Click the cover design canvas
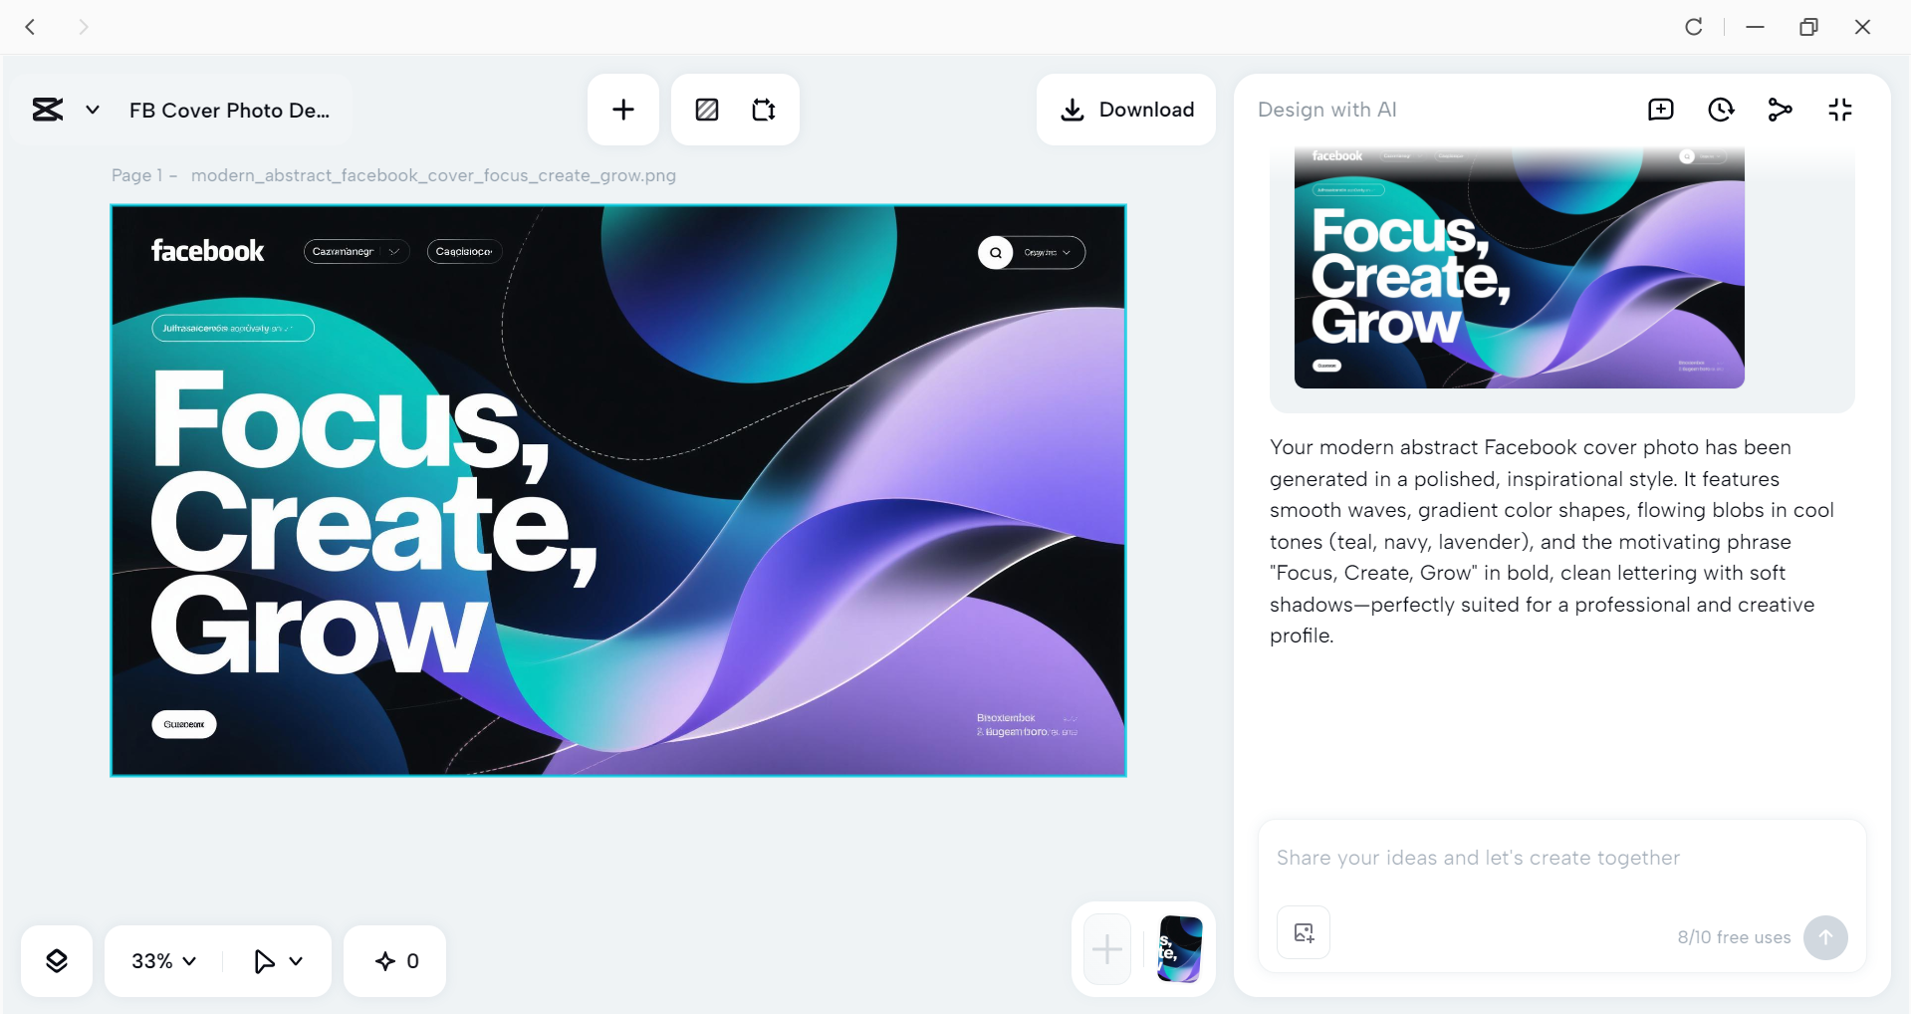Screen dimensions: 1911x1014 [x=618, y=490]
